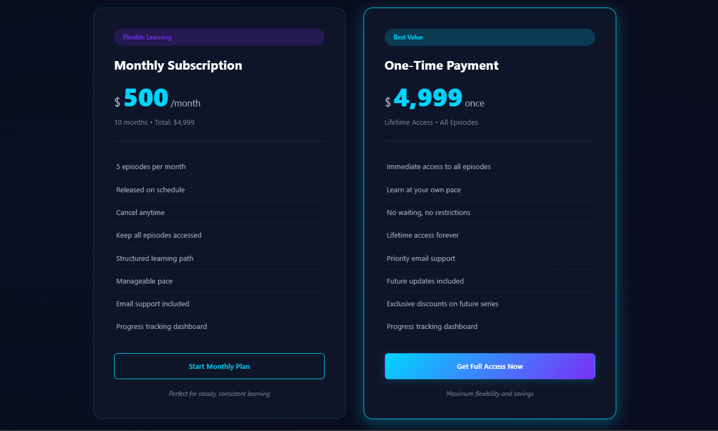Click the Monthly Subscription heading
The image size is (718, 431).
tap(178, 65)
